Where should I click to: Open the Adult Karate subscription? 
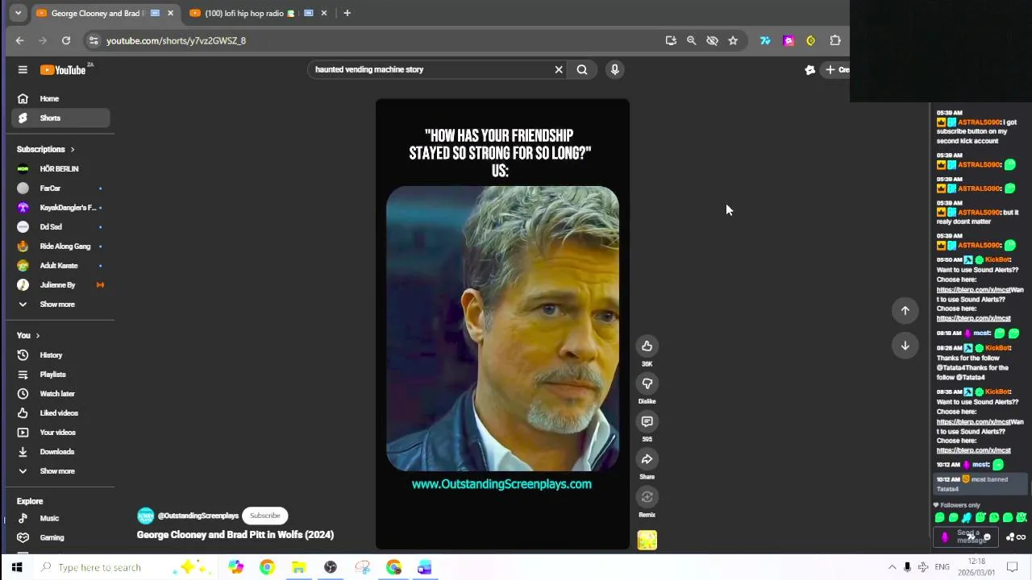[x=60, y=266]
